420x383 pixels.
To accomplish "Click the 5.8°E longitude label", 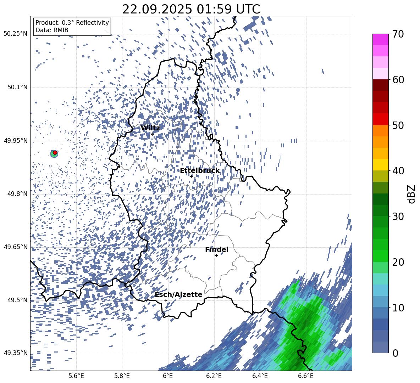I will 122,376.
